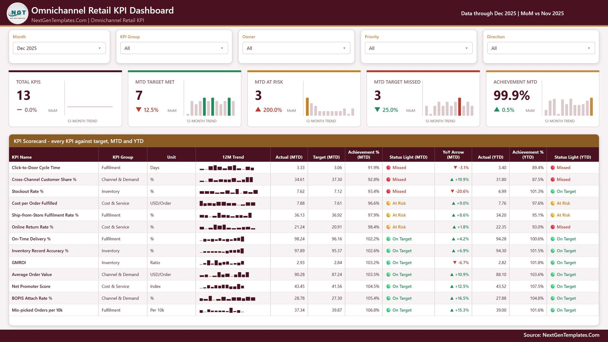This screenshot has height=342, width=608.
Task: Sort by Status Light (MTD) column header
Action: 408,157
